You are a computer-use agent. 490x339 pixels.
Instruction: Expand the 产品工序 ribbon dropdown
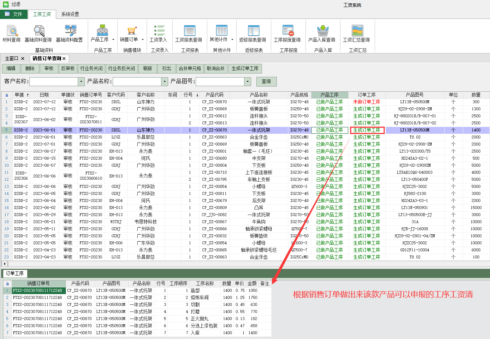113,40
